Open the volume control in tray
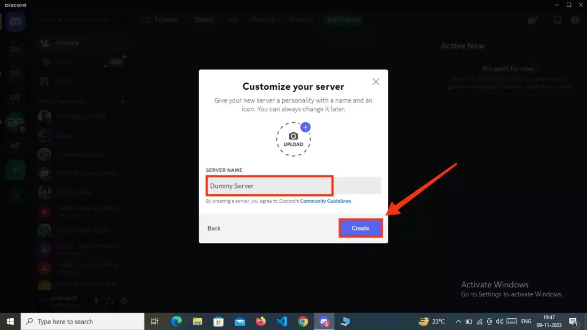The height and width of the screenshot is (330, 587). [500, 321]
